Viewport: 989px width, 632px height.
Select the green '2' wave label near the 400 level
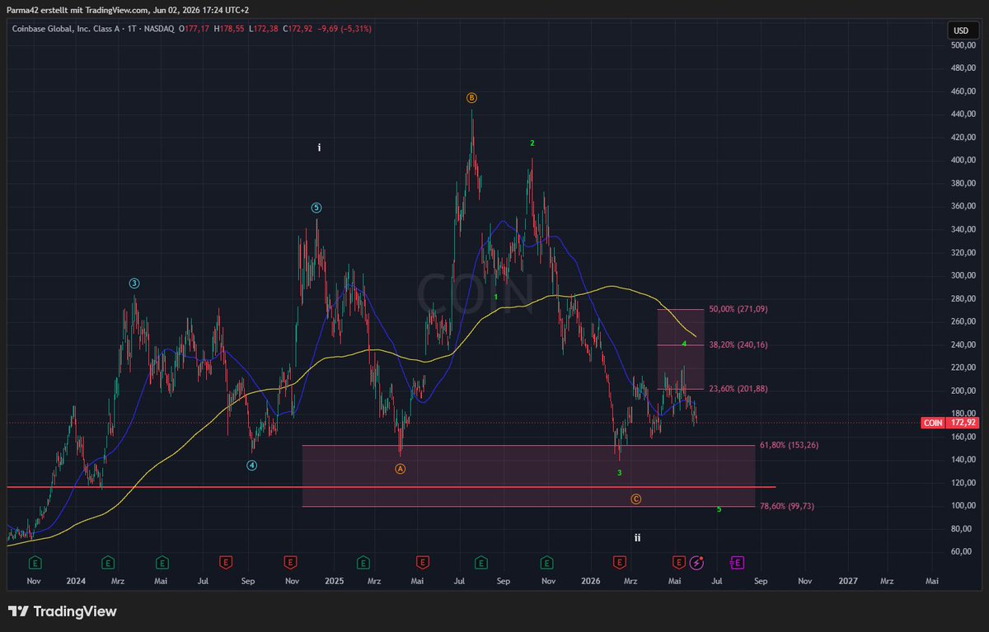[x=532, y=143]
